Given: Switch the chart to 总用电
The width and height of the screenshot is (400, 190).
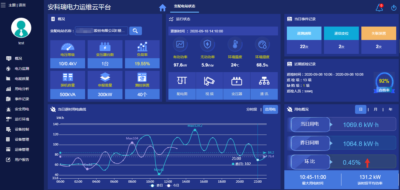Looking at the screenshot, I should 270,109.
